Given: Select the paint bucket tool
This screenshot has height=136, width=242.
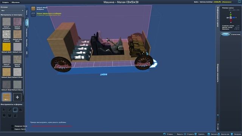Looking at the screenshot, I should point(10,115).
